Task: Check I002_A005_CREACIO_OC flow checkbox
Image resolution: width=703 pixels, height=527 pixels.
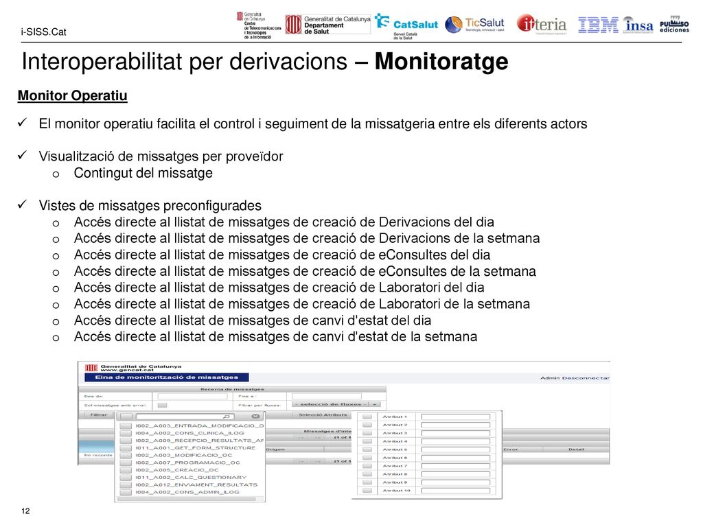Action: click(126, 470)
